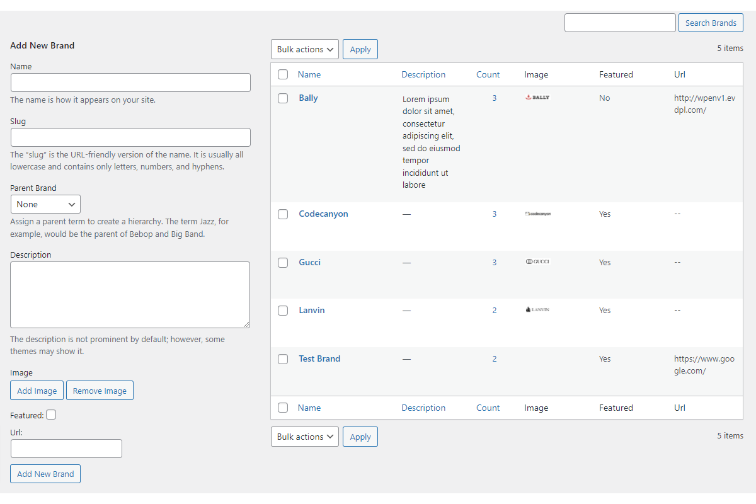Viewport: 756px width, 504px height.
Task: Open the count 3 link for Codecanyon
Action: coord(495,214)
